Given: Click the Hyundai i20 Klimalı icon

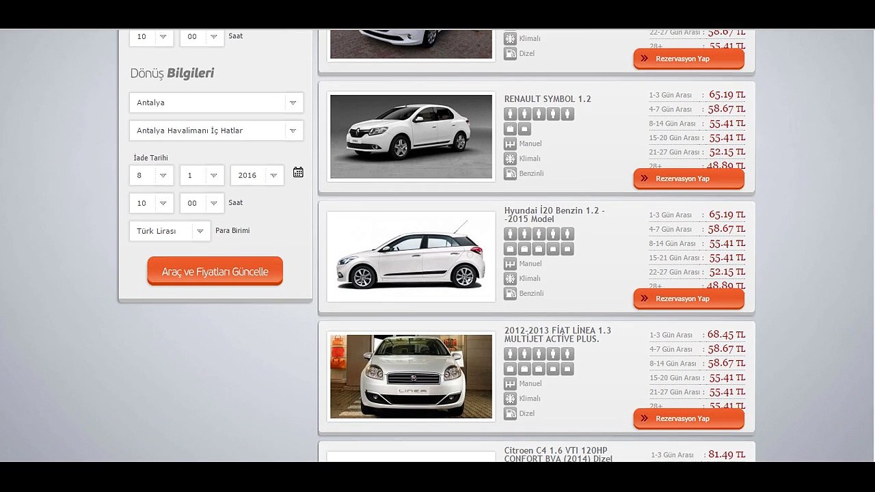Looking at the screenshot, I should [510, 279].
